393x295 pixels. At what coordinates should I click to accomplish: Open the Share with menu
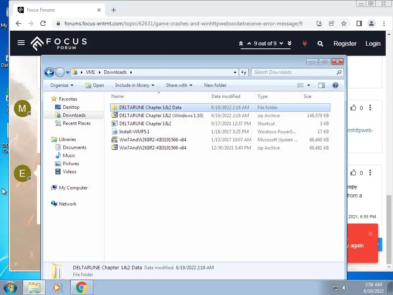click(179, 85)
